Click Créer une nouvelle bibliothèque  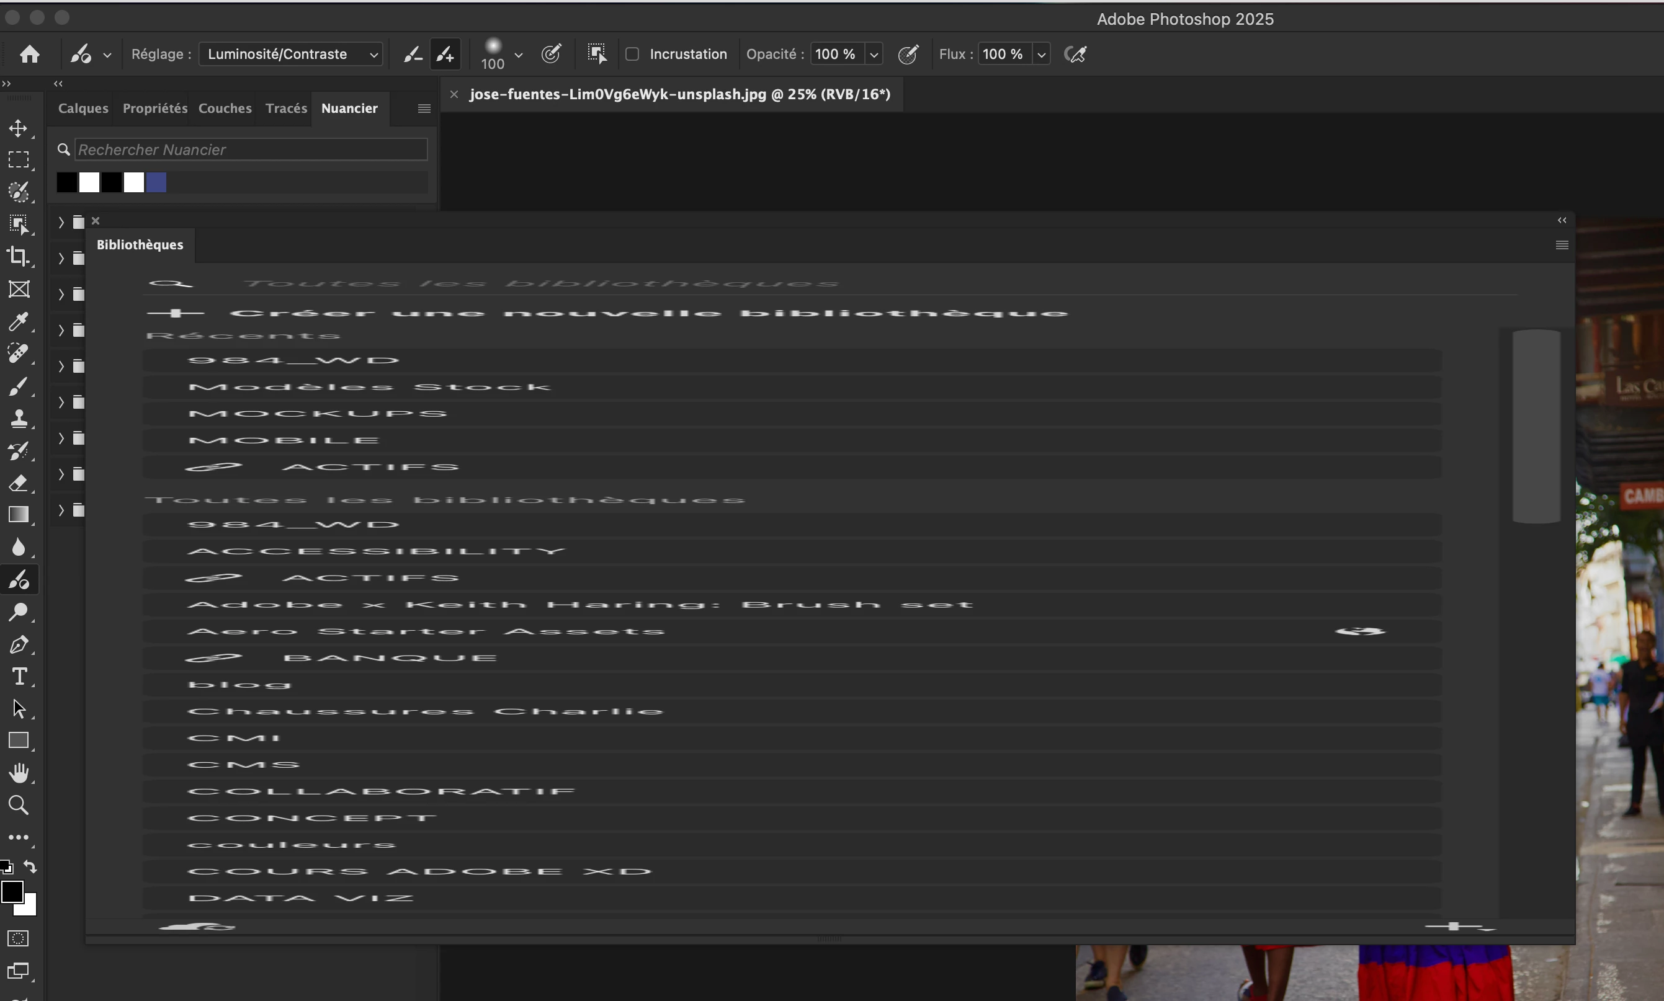[x=648, y=313]
